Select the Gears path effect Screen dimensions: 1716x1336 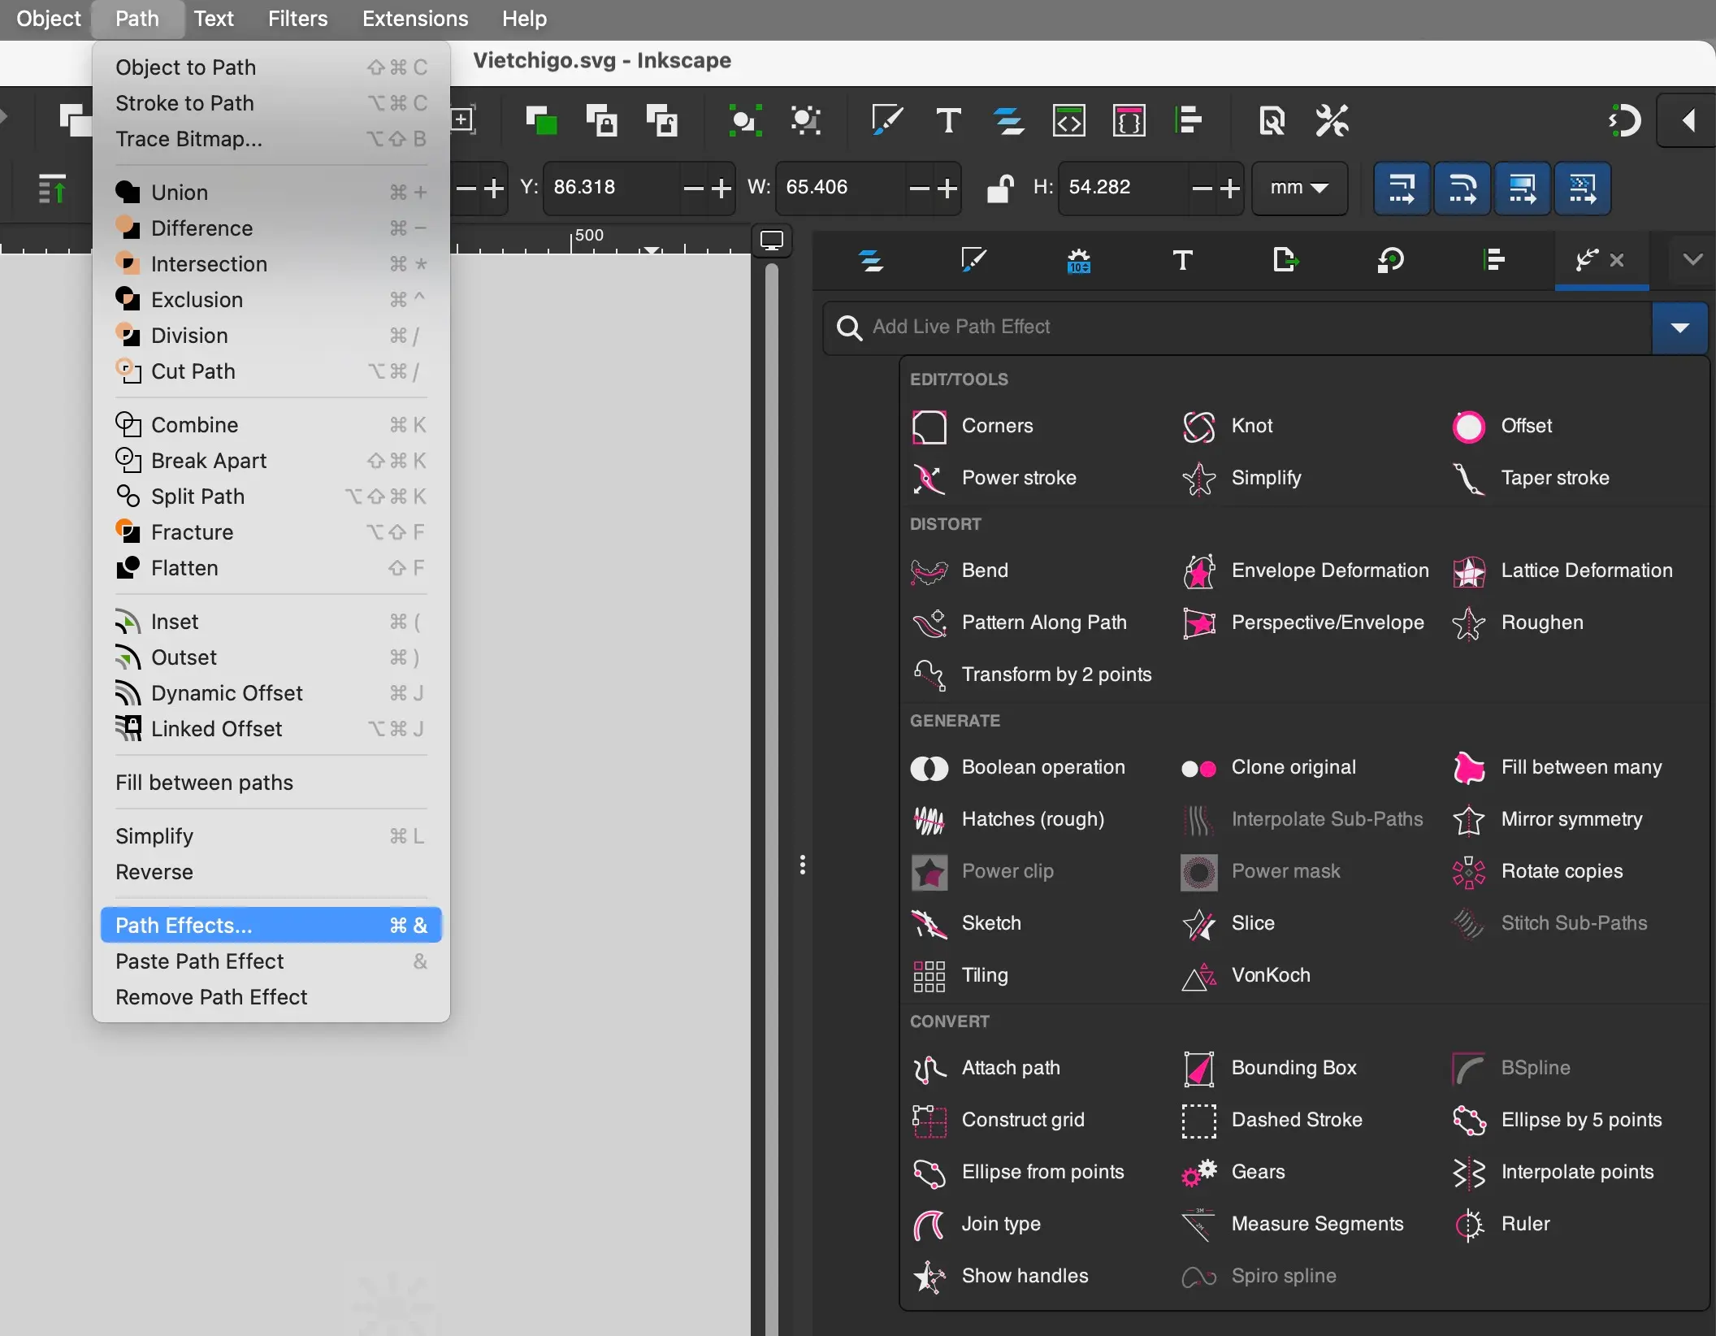1258,1171
